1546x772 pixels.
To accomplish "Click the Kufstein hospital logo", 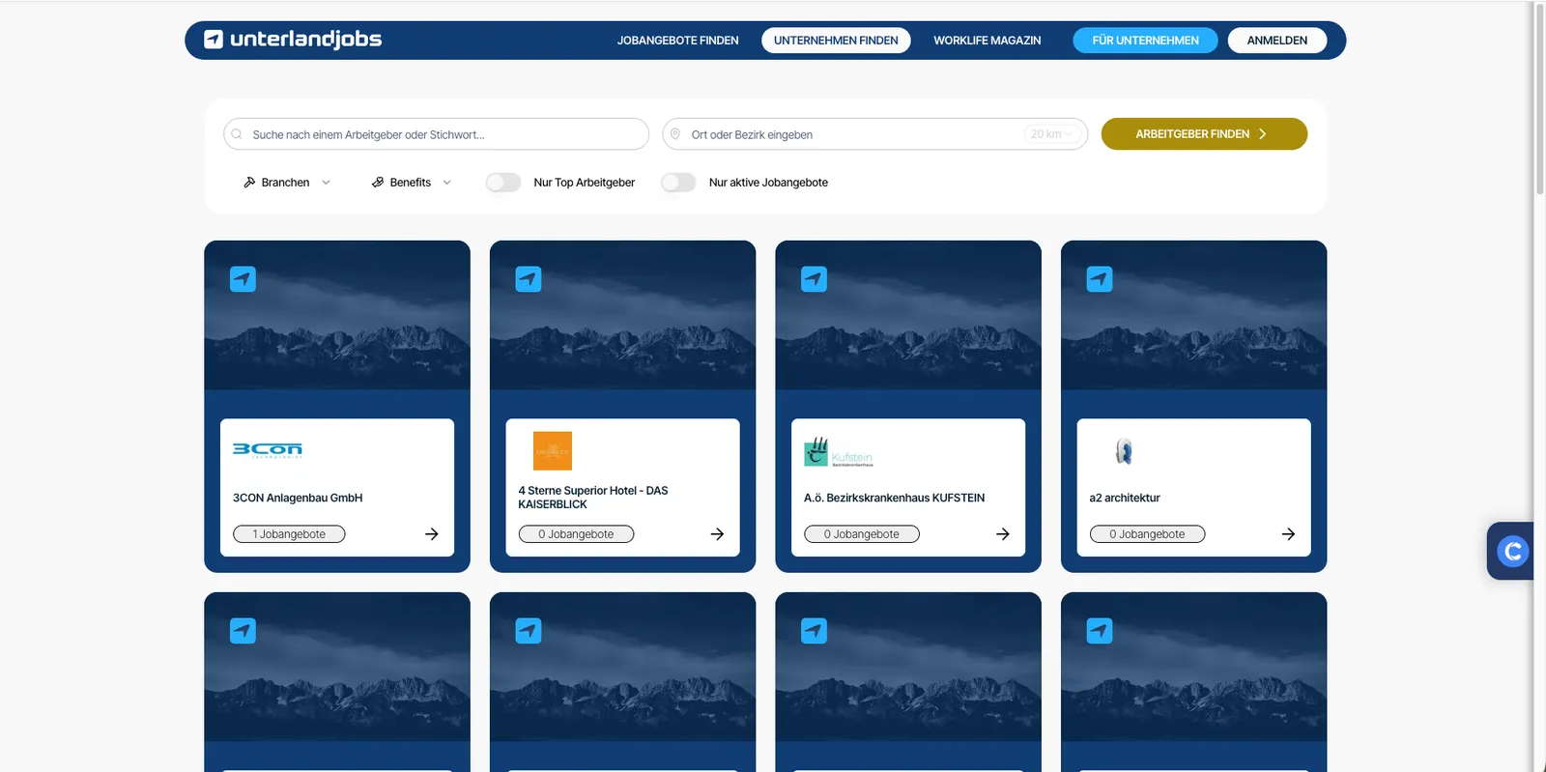I will (x=839, y=451).
